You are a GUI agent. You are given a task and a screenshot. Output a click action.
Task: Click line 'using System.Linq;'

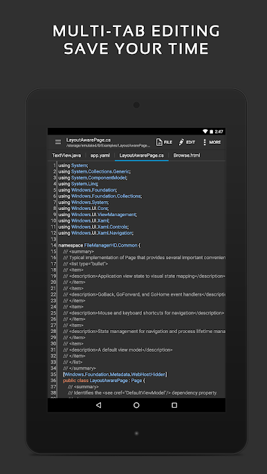(78, 184)
